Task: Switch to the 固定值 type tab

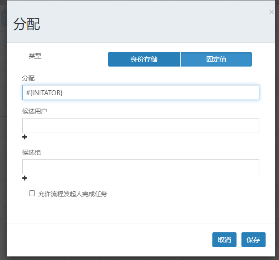Action: (x=216, y=59)
